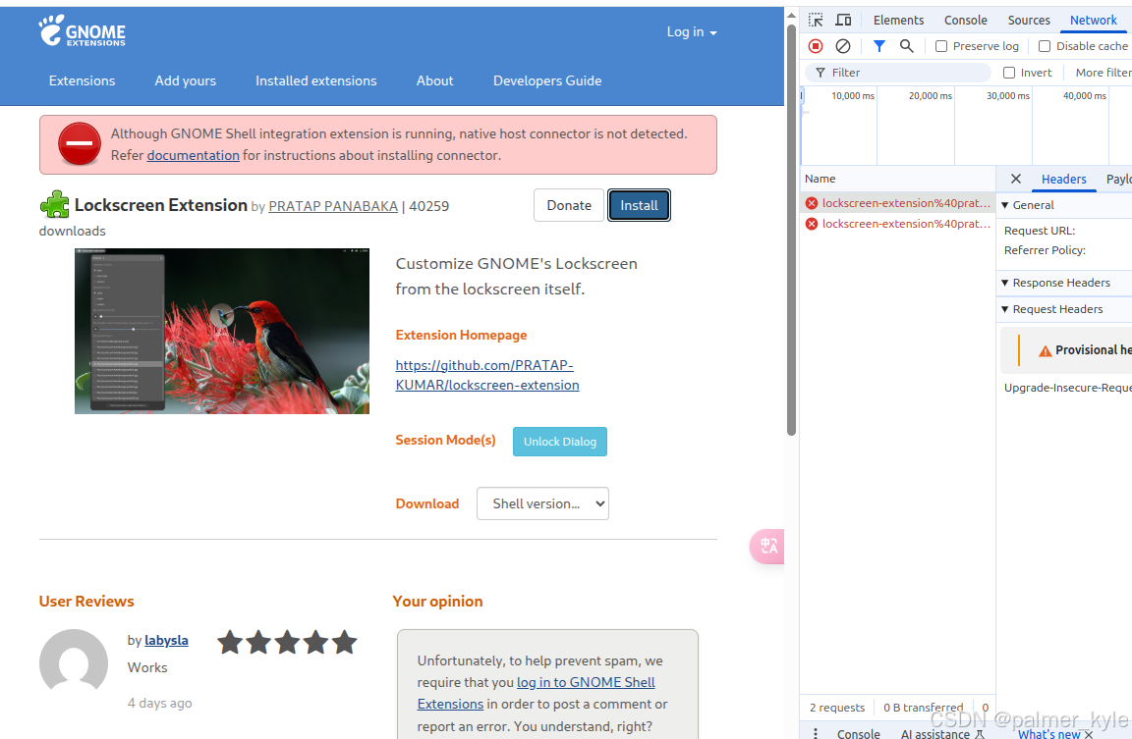Select the Network tab
This screenshot has height=739, width=1132.
tap(1093, 21)
